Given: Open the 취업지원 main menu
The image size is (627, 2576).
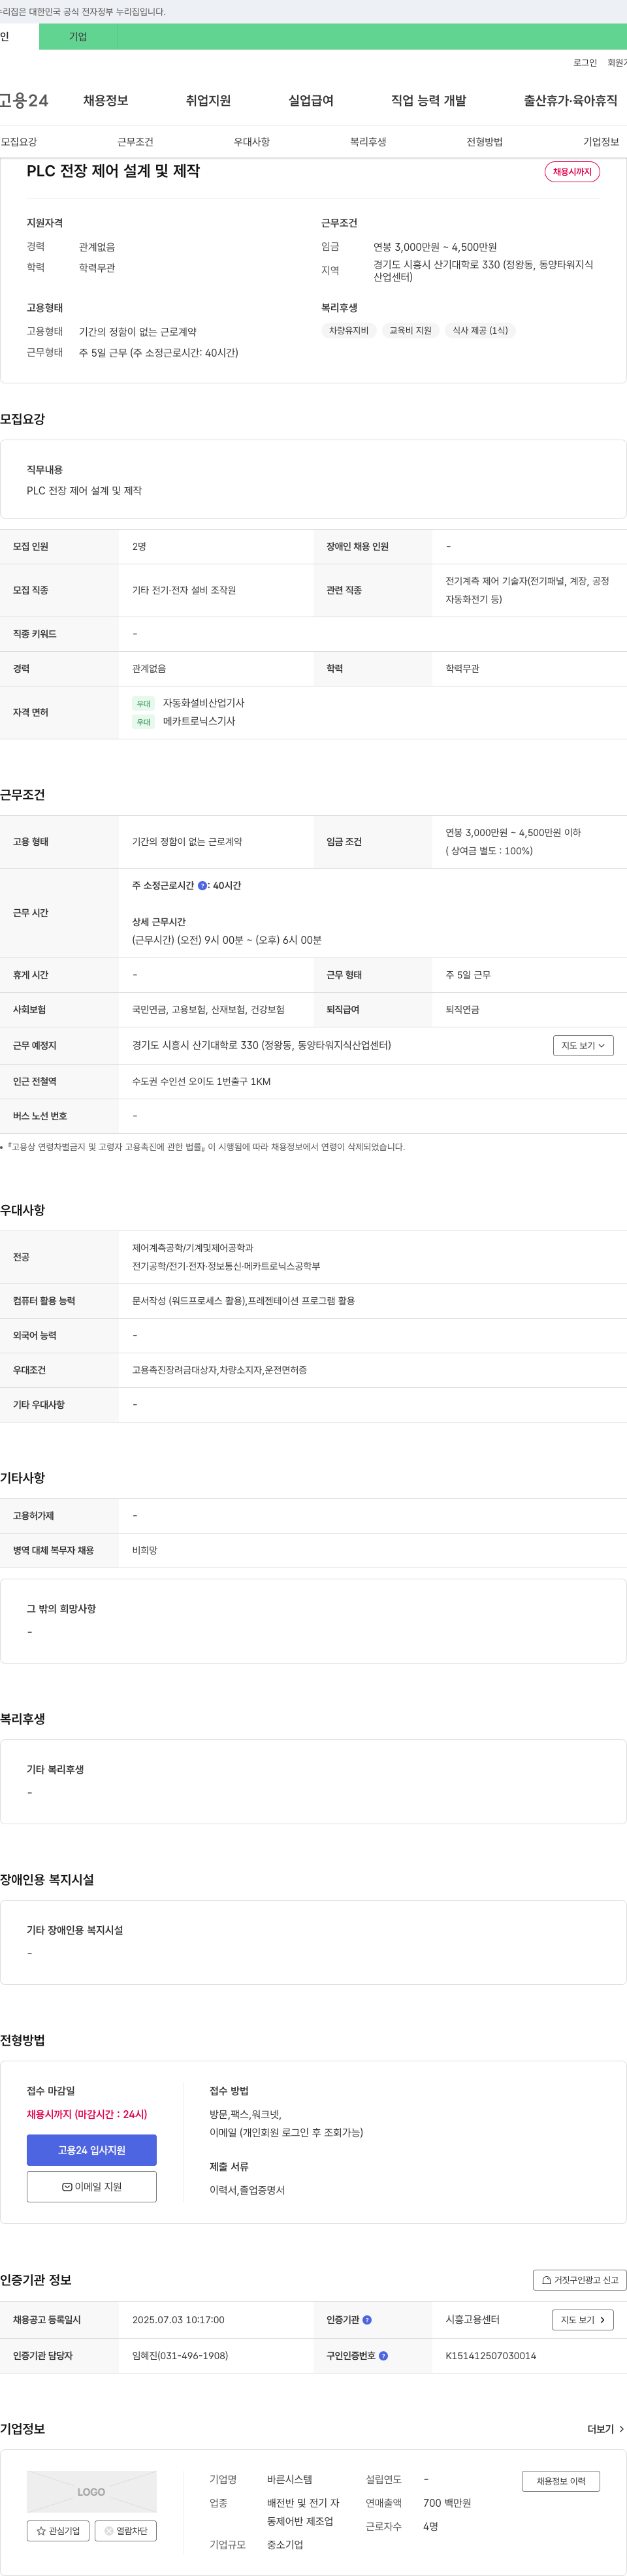Looking at the screenshot, I should 208,100.
